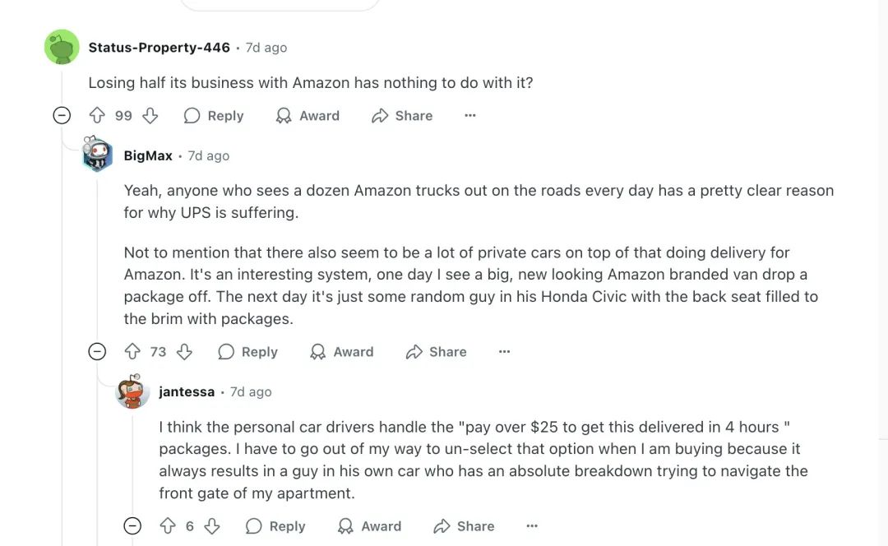Image resolution: width=888 pixels, height=546 pixels.
Task: Award Status-Property-446's comment
Action: pyautogui.click(x=308, y=116)
